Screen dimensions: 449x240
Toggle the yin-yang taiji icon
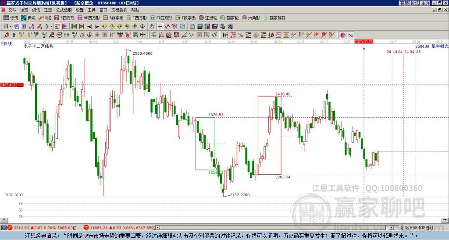click(342, 35)
